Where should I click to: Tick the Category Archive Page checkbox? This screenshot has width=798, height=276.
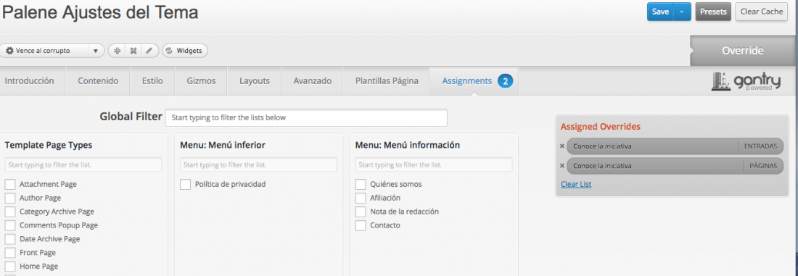click(x=10, y=212)
